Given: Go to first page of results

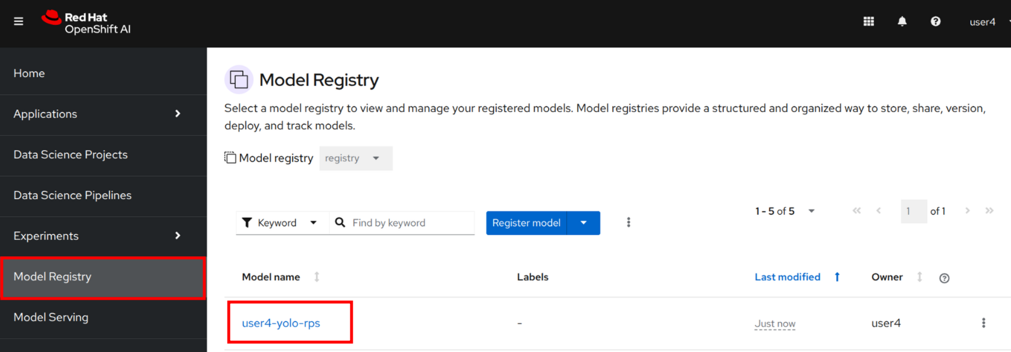Looking at the screenshot, I should click(857, 211).
